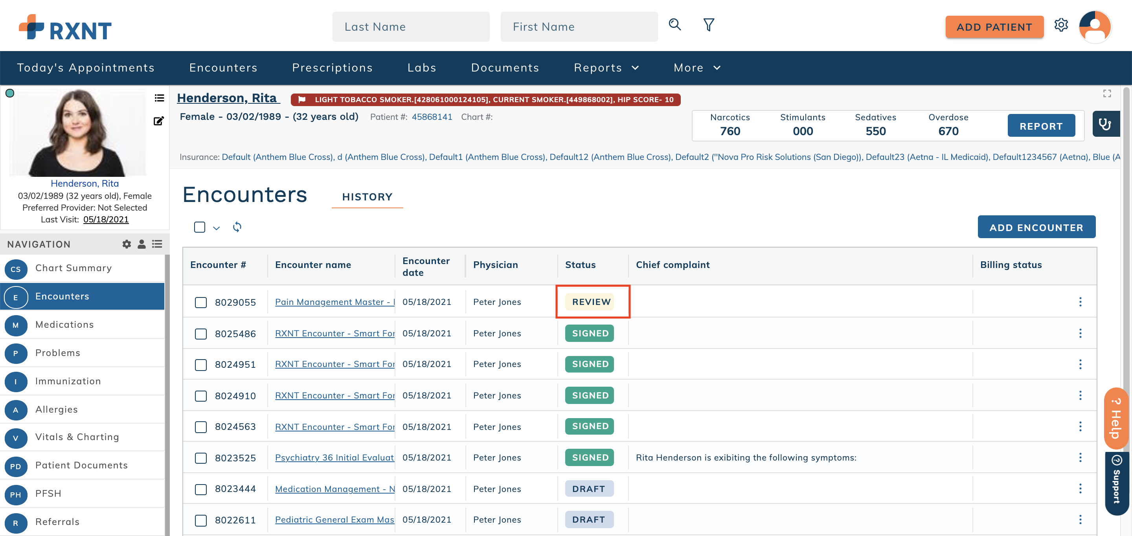Open navigation settings gear icon
This screenshot has height=536, width=1132.
127,244
